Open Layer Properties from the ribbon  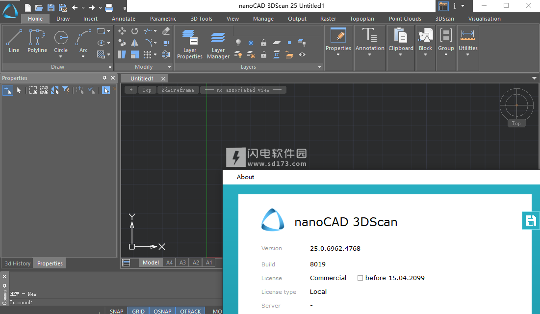coord(190,45)
